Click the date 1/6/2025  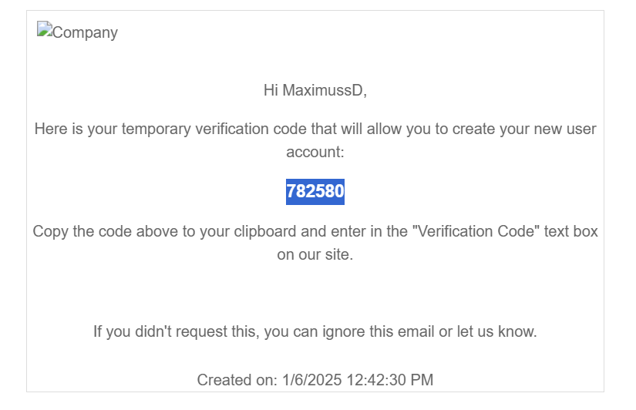click(312, 380)
